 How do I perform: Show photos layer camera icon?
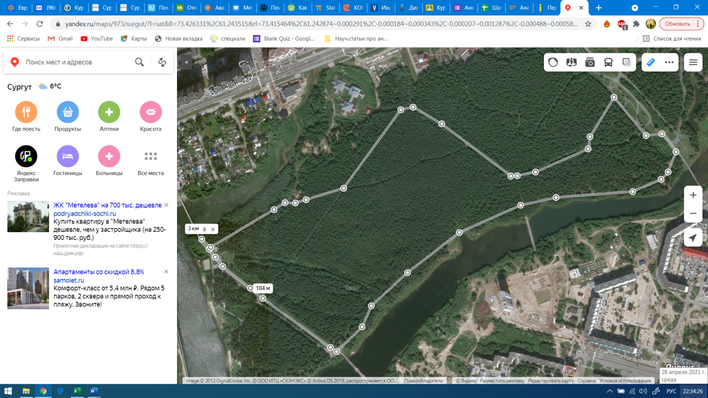tap(590, 63)
